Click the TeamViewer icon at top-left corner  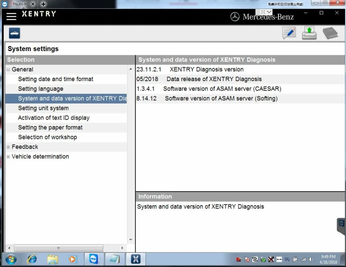pos(4,4)
